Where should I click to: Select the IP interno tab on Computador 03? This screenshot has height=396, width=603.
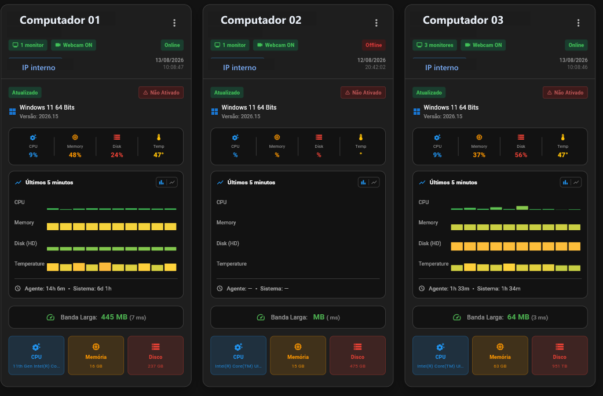tap(441, 67)
